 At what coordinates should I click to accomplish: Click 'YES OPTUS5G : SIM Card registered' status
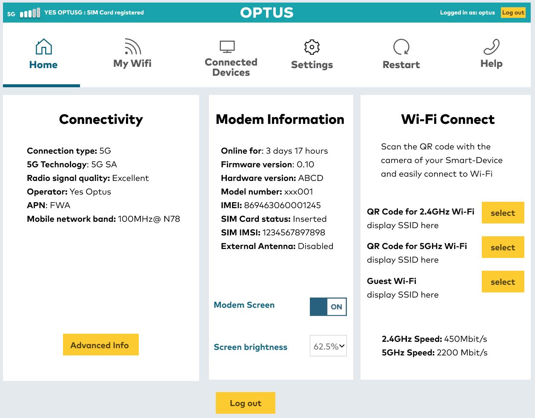(x=94, y=13)
